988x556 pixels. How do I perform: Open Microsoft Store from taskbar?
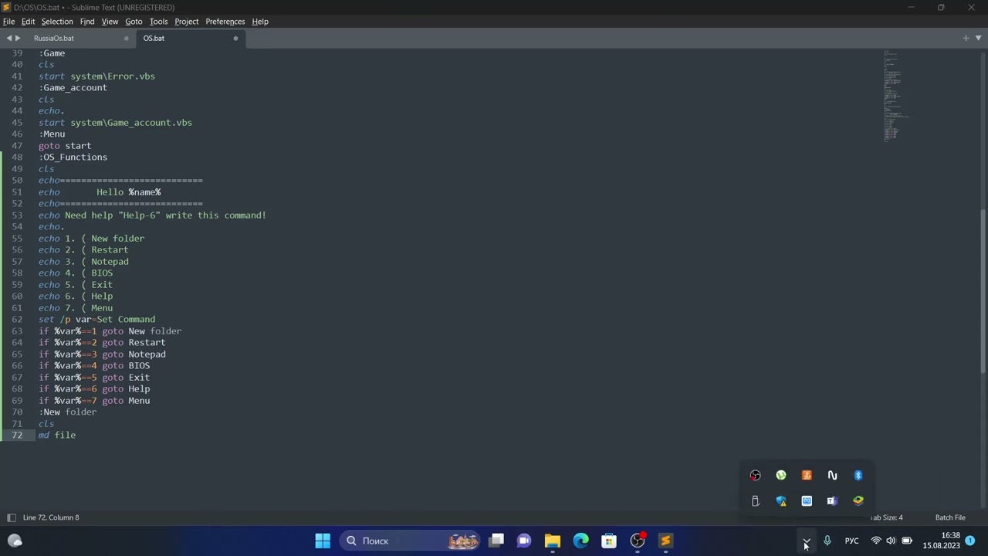pyautogui.click(x=609, y=541)
